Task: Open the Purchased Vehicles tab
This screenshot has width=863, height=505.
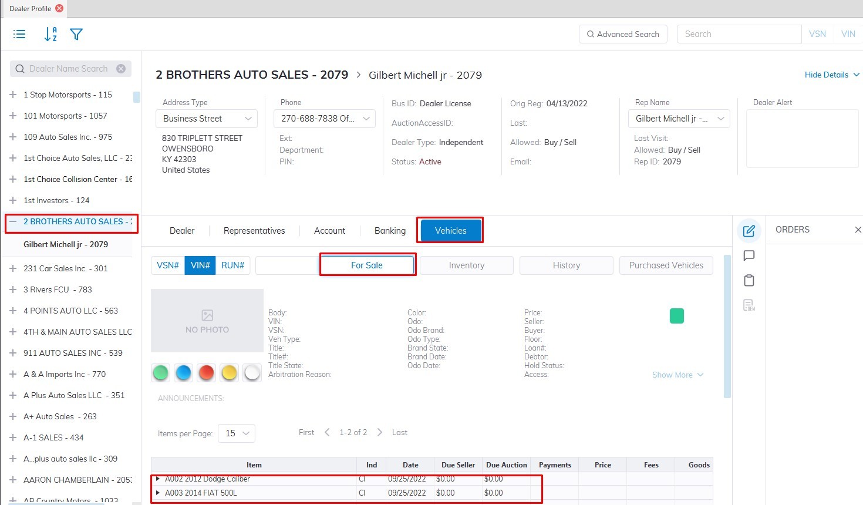Action: click(x=666, y=265)
